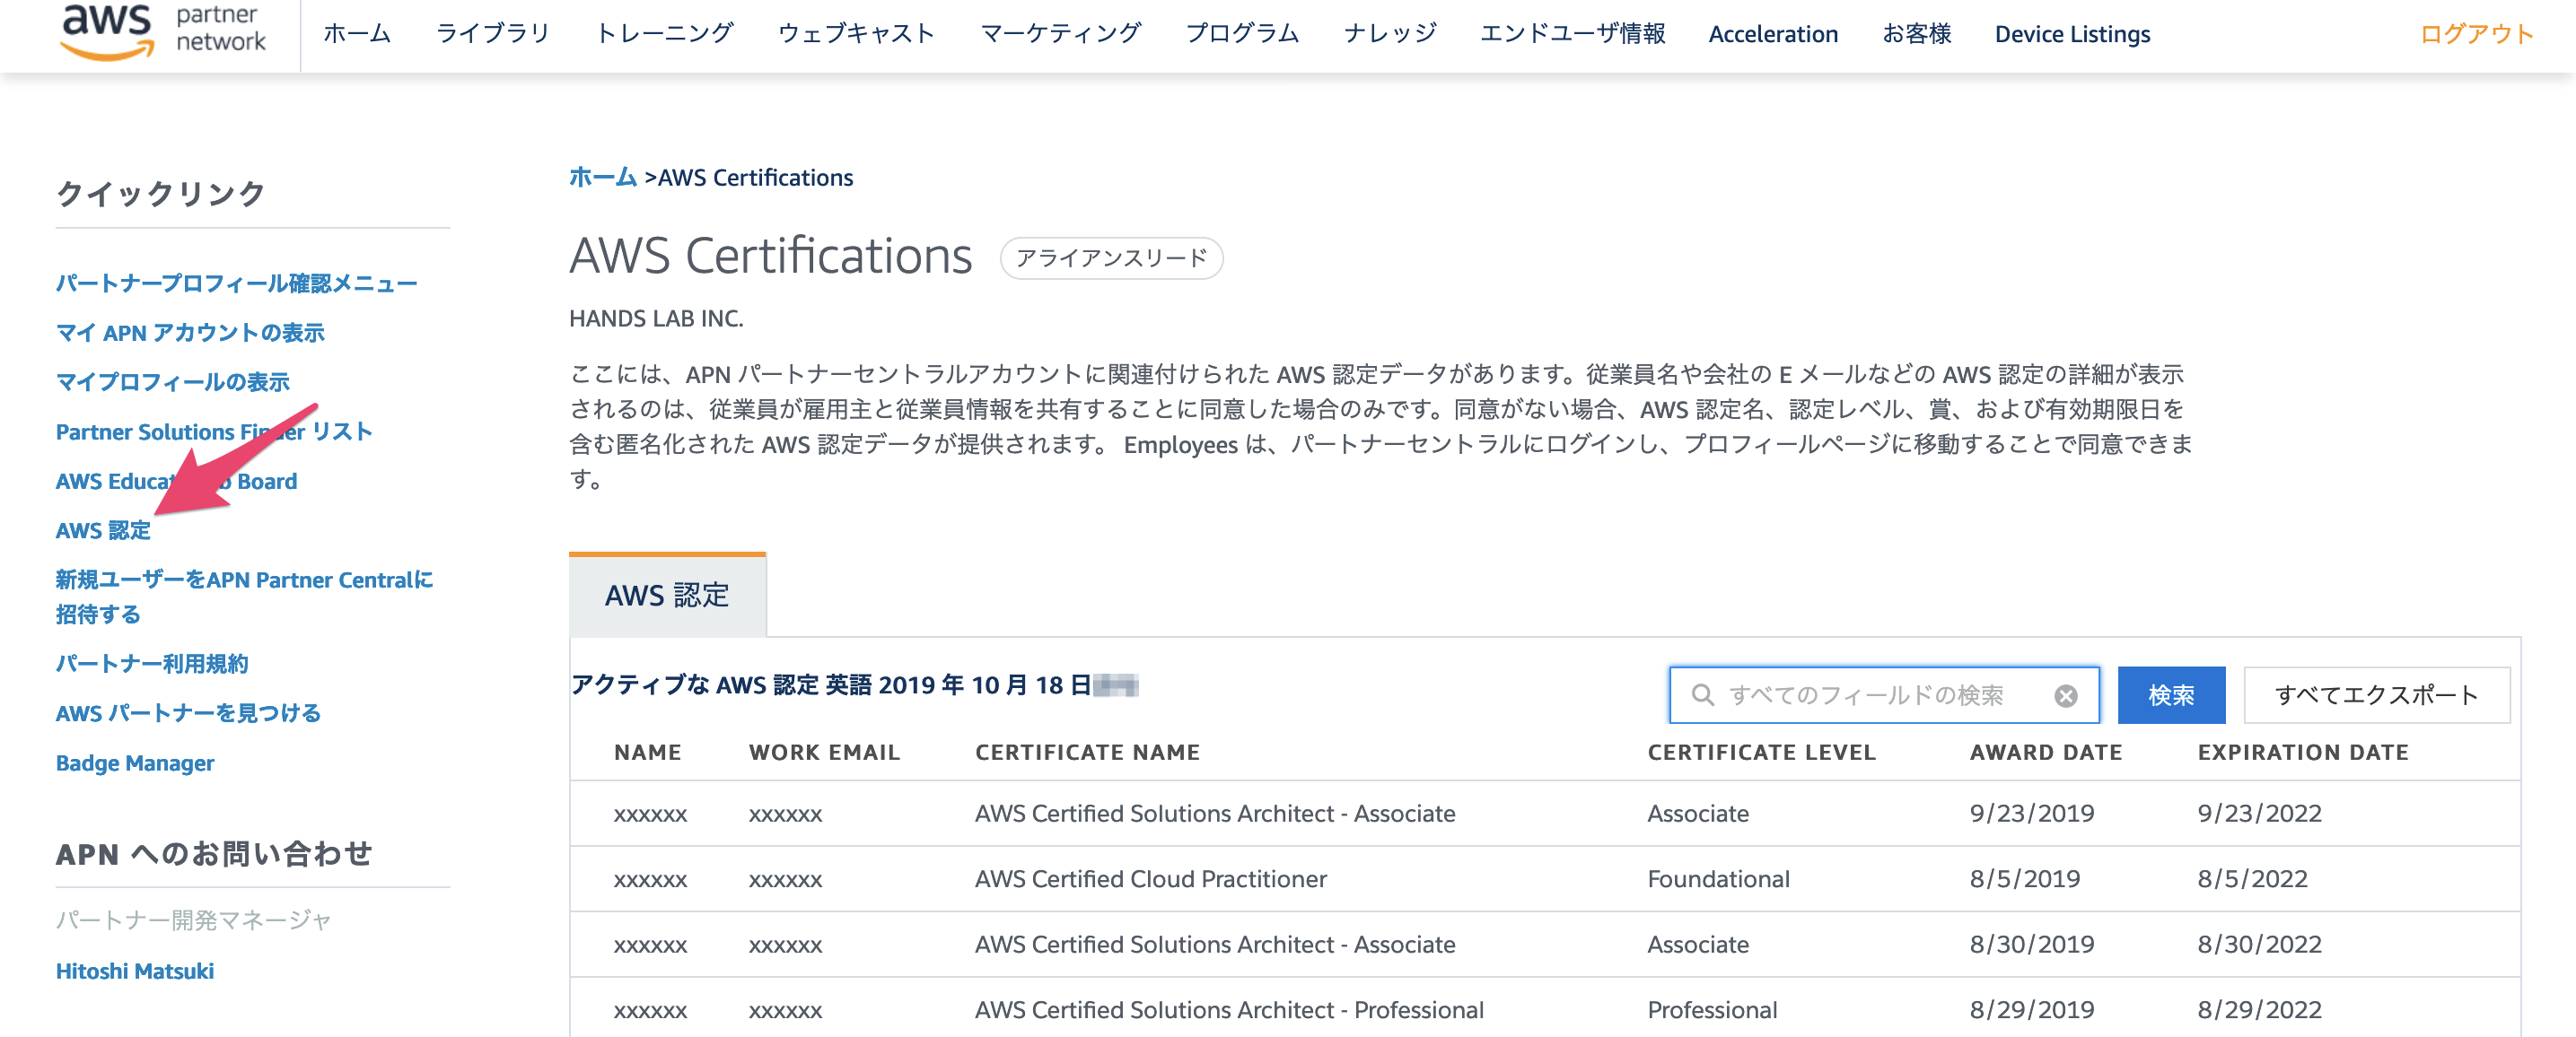Sort by CERTIFICATE NAME column header
2576x1037 pixels.
pos(1087,753)
